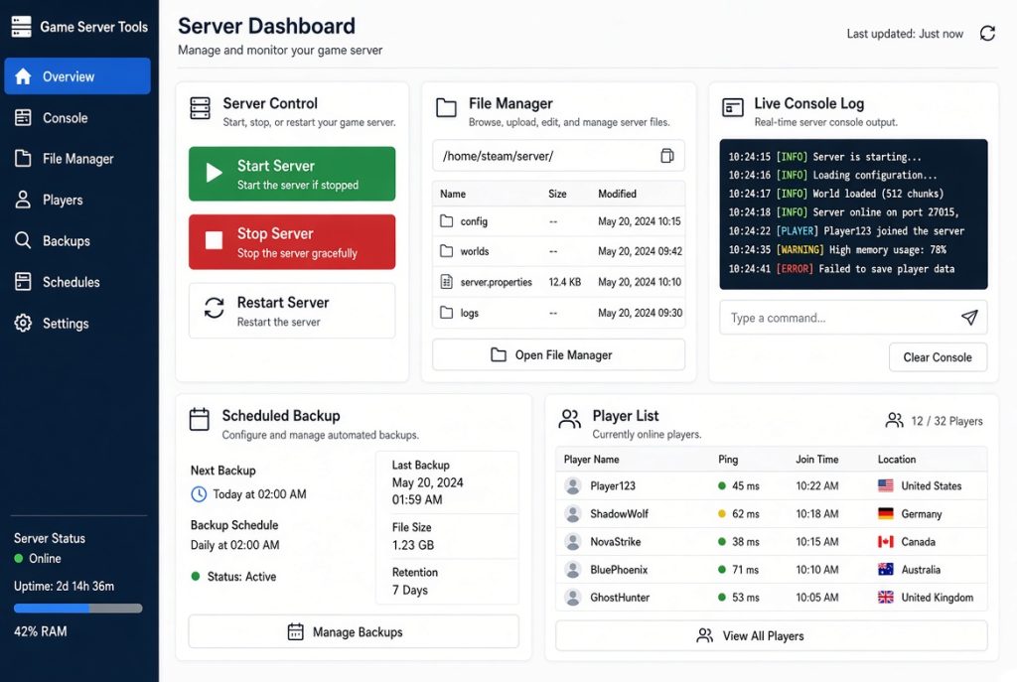Click BluePhoenix's avatar icon
The width and height of the screenshot is (1017, 682).
573,569
